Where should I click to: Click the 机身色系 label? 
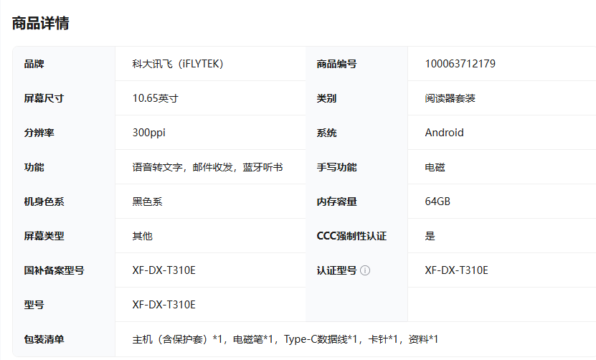pyautogui.click(x=44, y=202)
